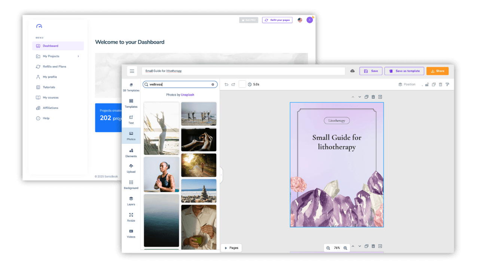This screenshot has width=479, height=269.
Task: Click the orange Share button
Action: click(437, 71)
